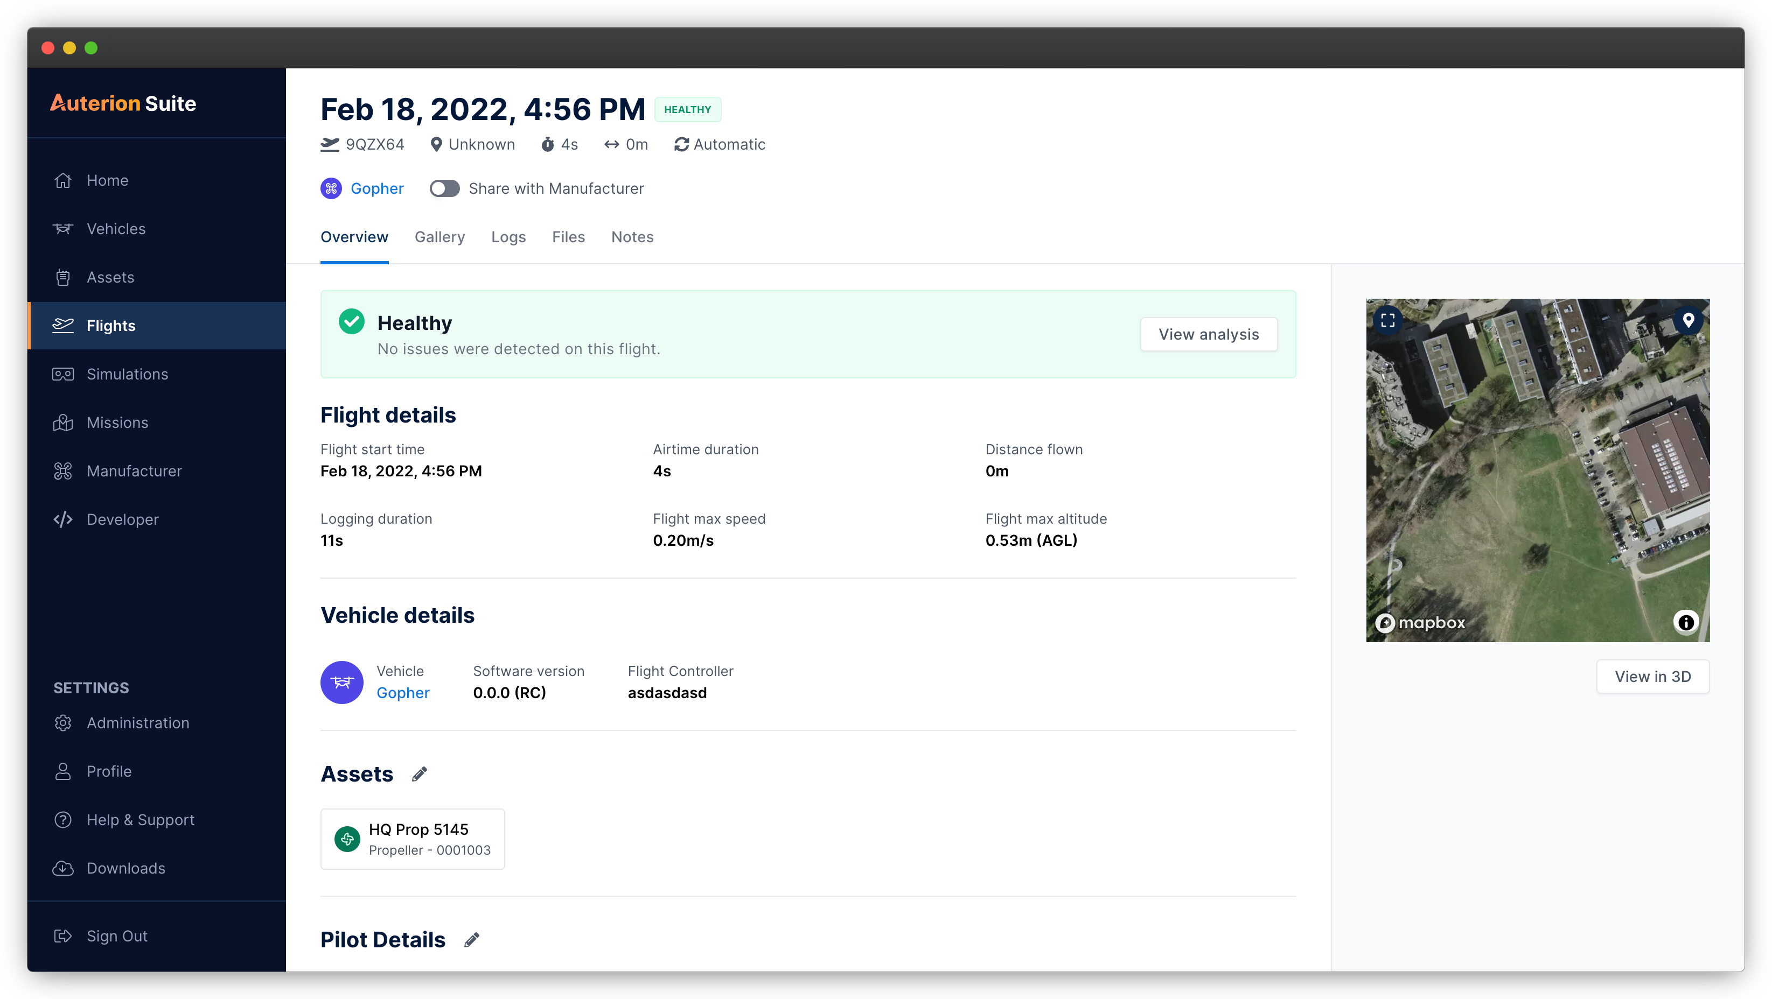Click the 11s logging duration value

(x=332, y=540)
